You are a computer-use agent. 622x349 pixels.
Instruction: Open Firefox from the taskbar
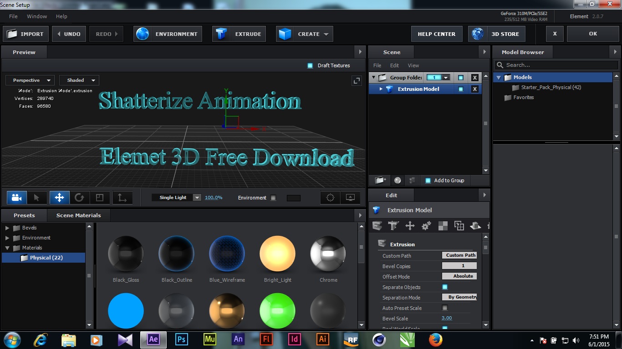point(436,339)
